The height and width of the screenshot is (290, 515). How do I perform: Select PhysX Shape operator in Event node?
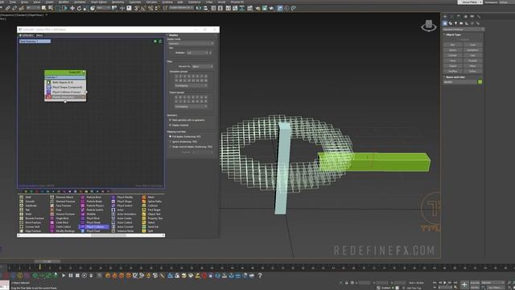[x=65, y=87]
